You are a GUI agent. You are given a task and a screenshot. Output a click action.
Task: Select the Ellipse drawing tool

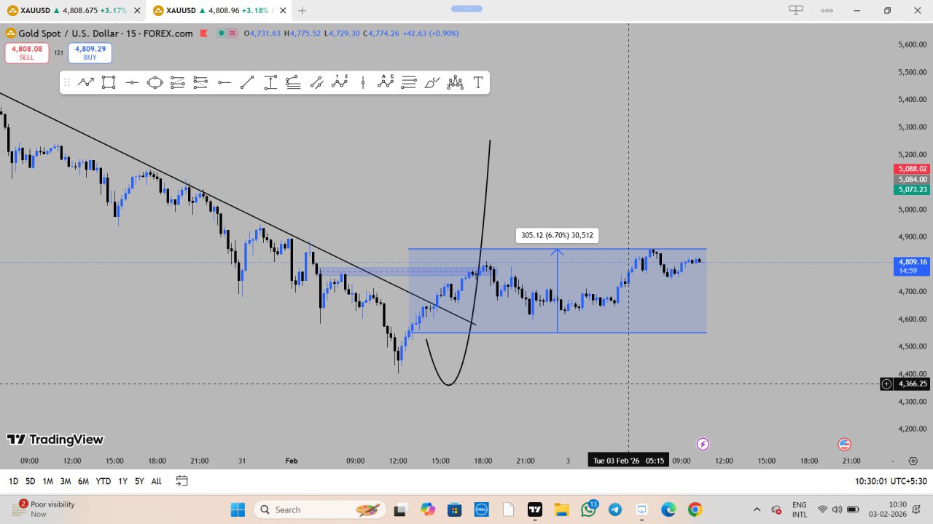(155, 82)
